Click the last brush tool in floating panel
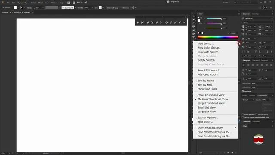275x155 pixels. click(184, 22)
